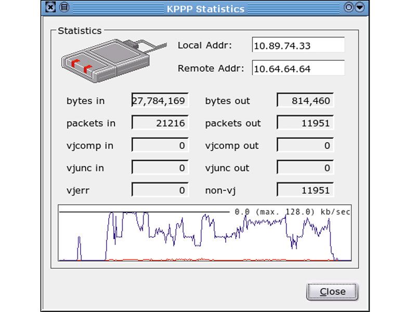Click the bytes out value 814,460
The width and height of the screenshot is (416, 312).
pos(305,100)
